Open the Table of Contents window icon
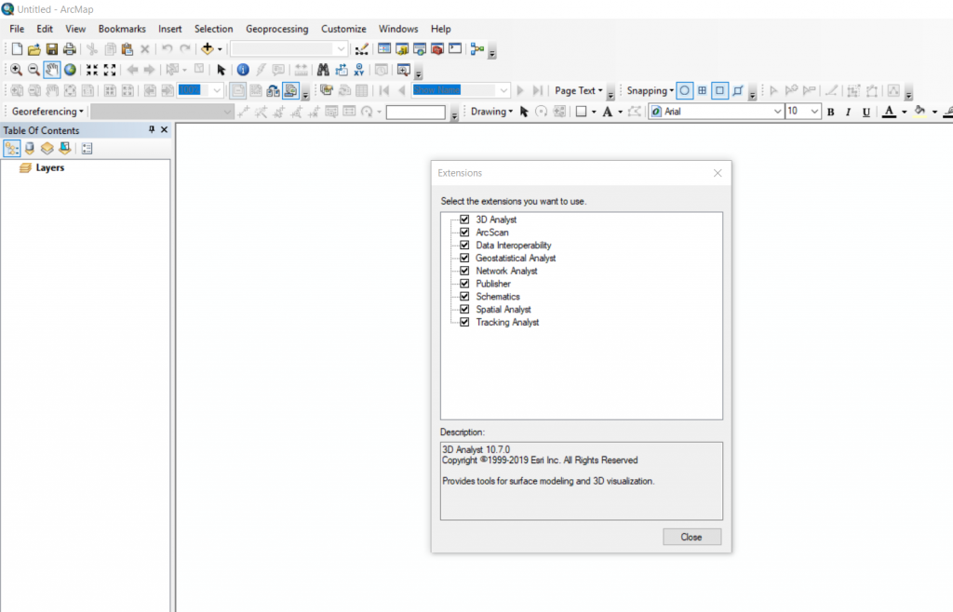This screenshot has height=612, width=953. (x=384, y=48)
